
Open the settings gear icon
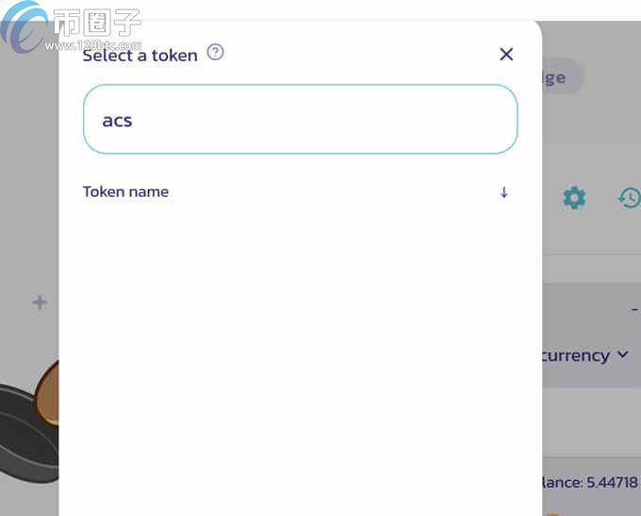click(574, 198)
